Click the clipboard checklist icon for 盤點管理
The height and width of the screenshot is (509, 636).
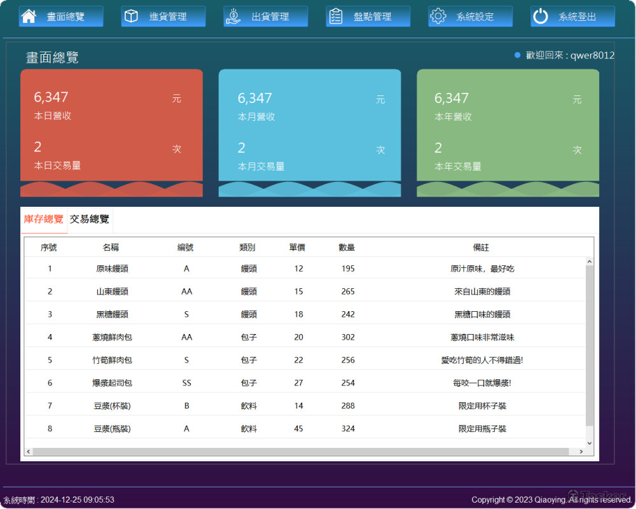click(x=336, y=17)
